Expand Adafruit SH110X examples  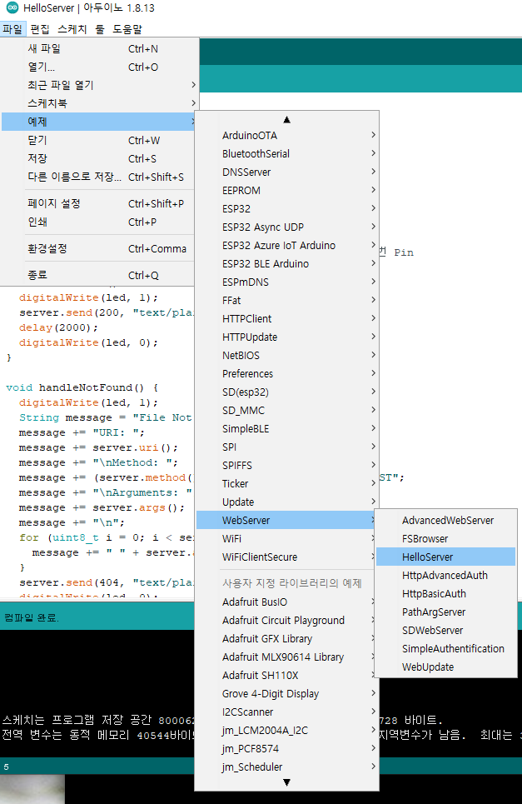[287, 676]
